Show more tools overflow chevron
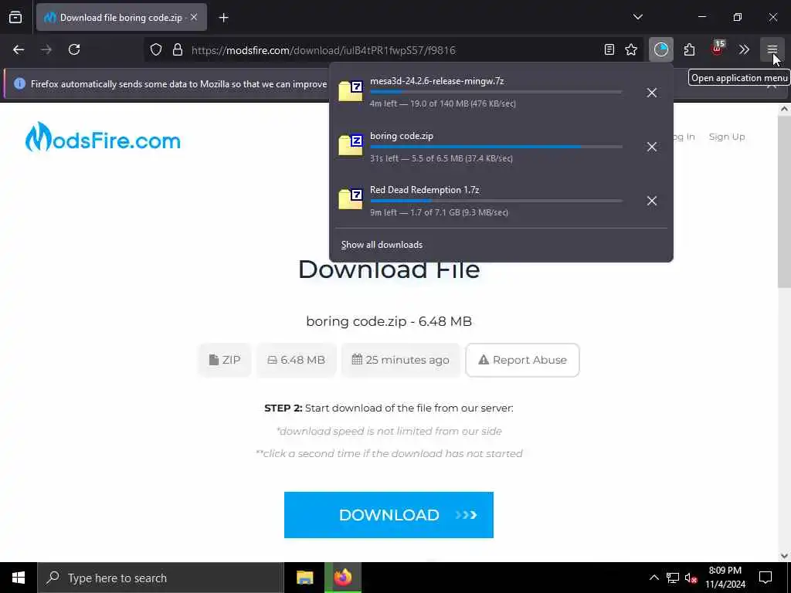Image resolution: width=791 pixels, height=593 pixels. coord(744,49)
